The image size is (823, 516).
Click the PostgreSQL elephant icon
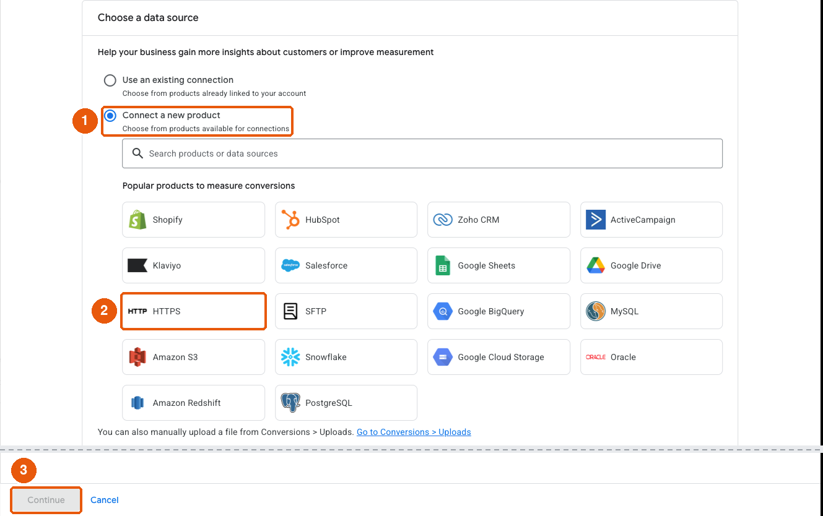(290, 403)
